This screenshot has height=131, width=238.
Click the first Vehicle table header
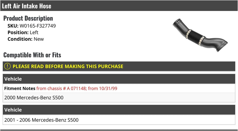click(x=119, y=79)
